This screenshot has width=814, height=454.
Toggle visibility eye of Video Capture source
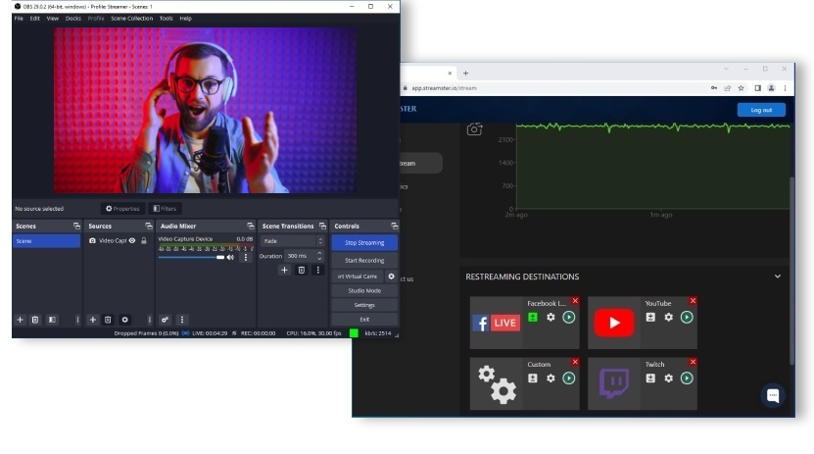(132, 240)
